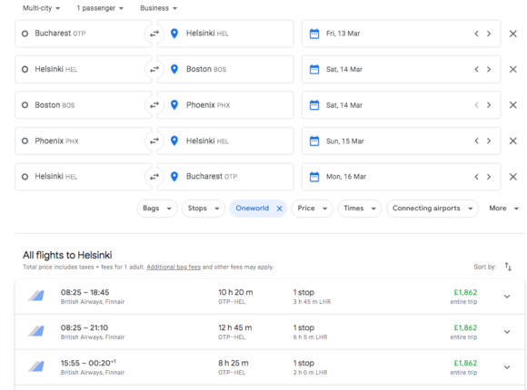527x390 pixels.
Task: Follow the Additional bag fees link
Action: point(174,268)
